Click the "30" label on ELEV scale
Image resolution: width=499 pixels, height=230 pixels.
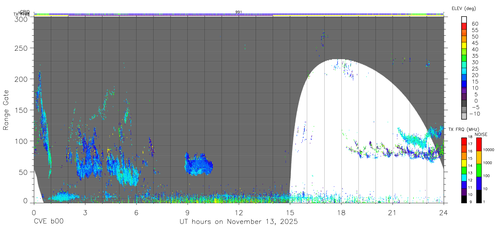point(475,62)
